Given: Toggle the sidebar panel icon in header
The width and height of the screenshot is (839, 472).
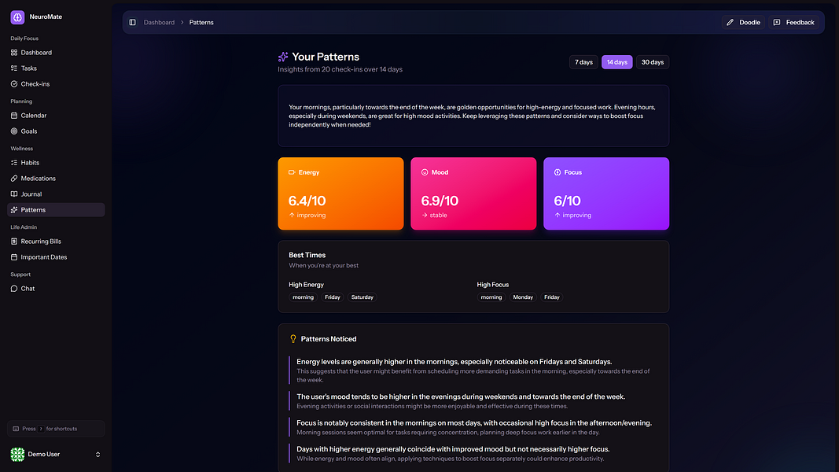Looking at the screenshot, I should tap(132, 23).
